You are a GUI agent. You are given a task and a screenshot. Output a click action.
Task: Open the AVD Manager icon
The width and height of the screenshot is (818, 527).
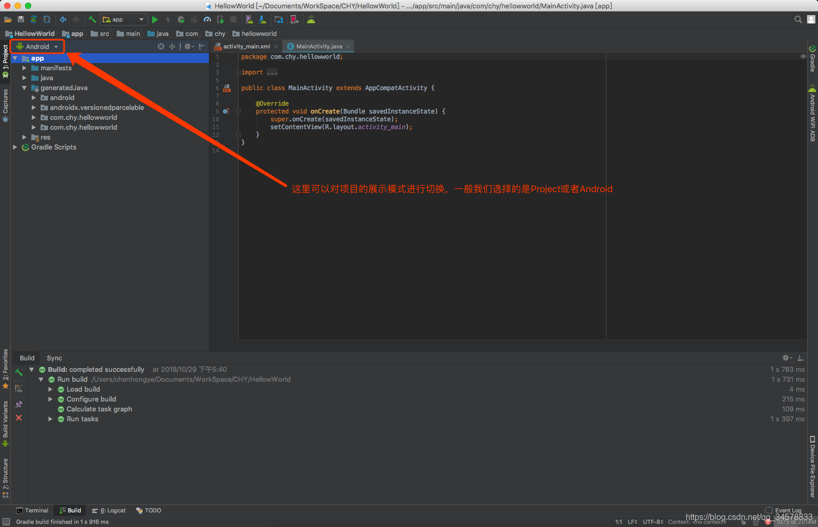pos(249,20)
